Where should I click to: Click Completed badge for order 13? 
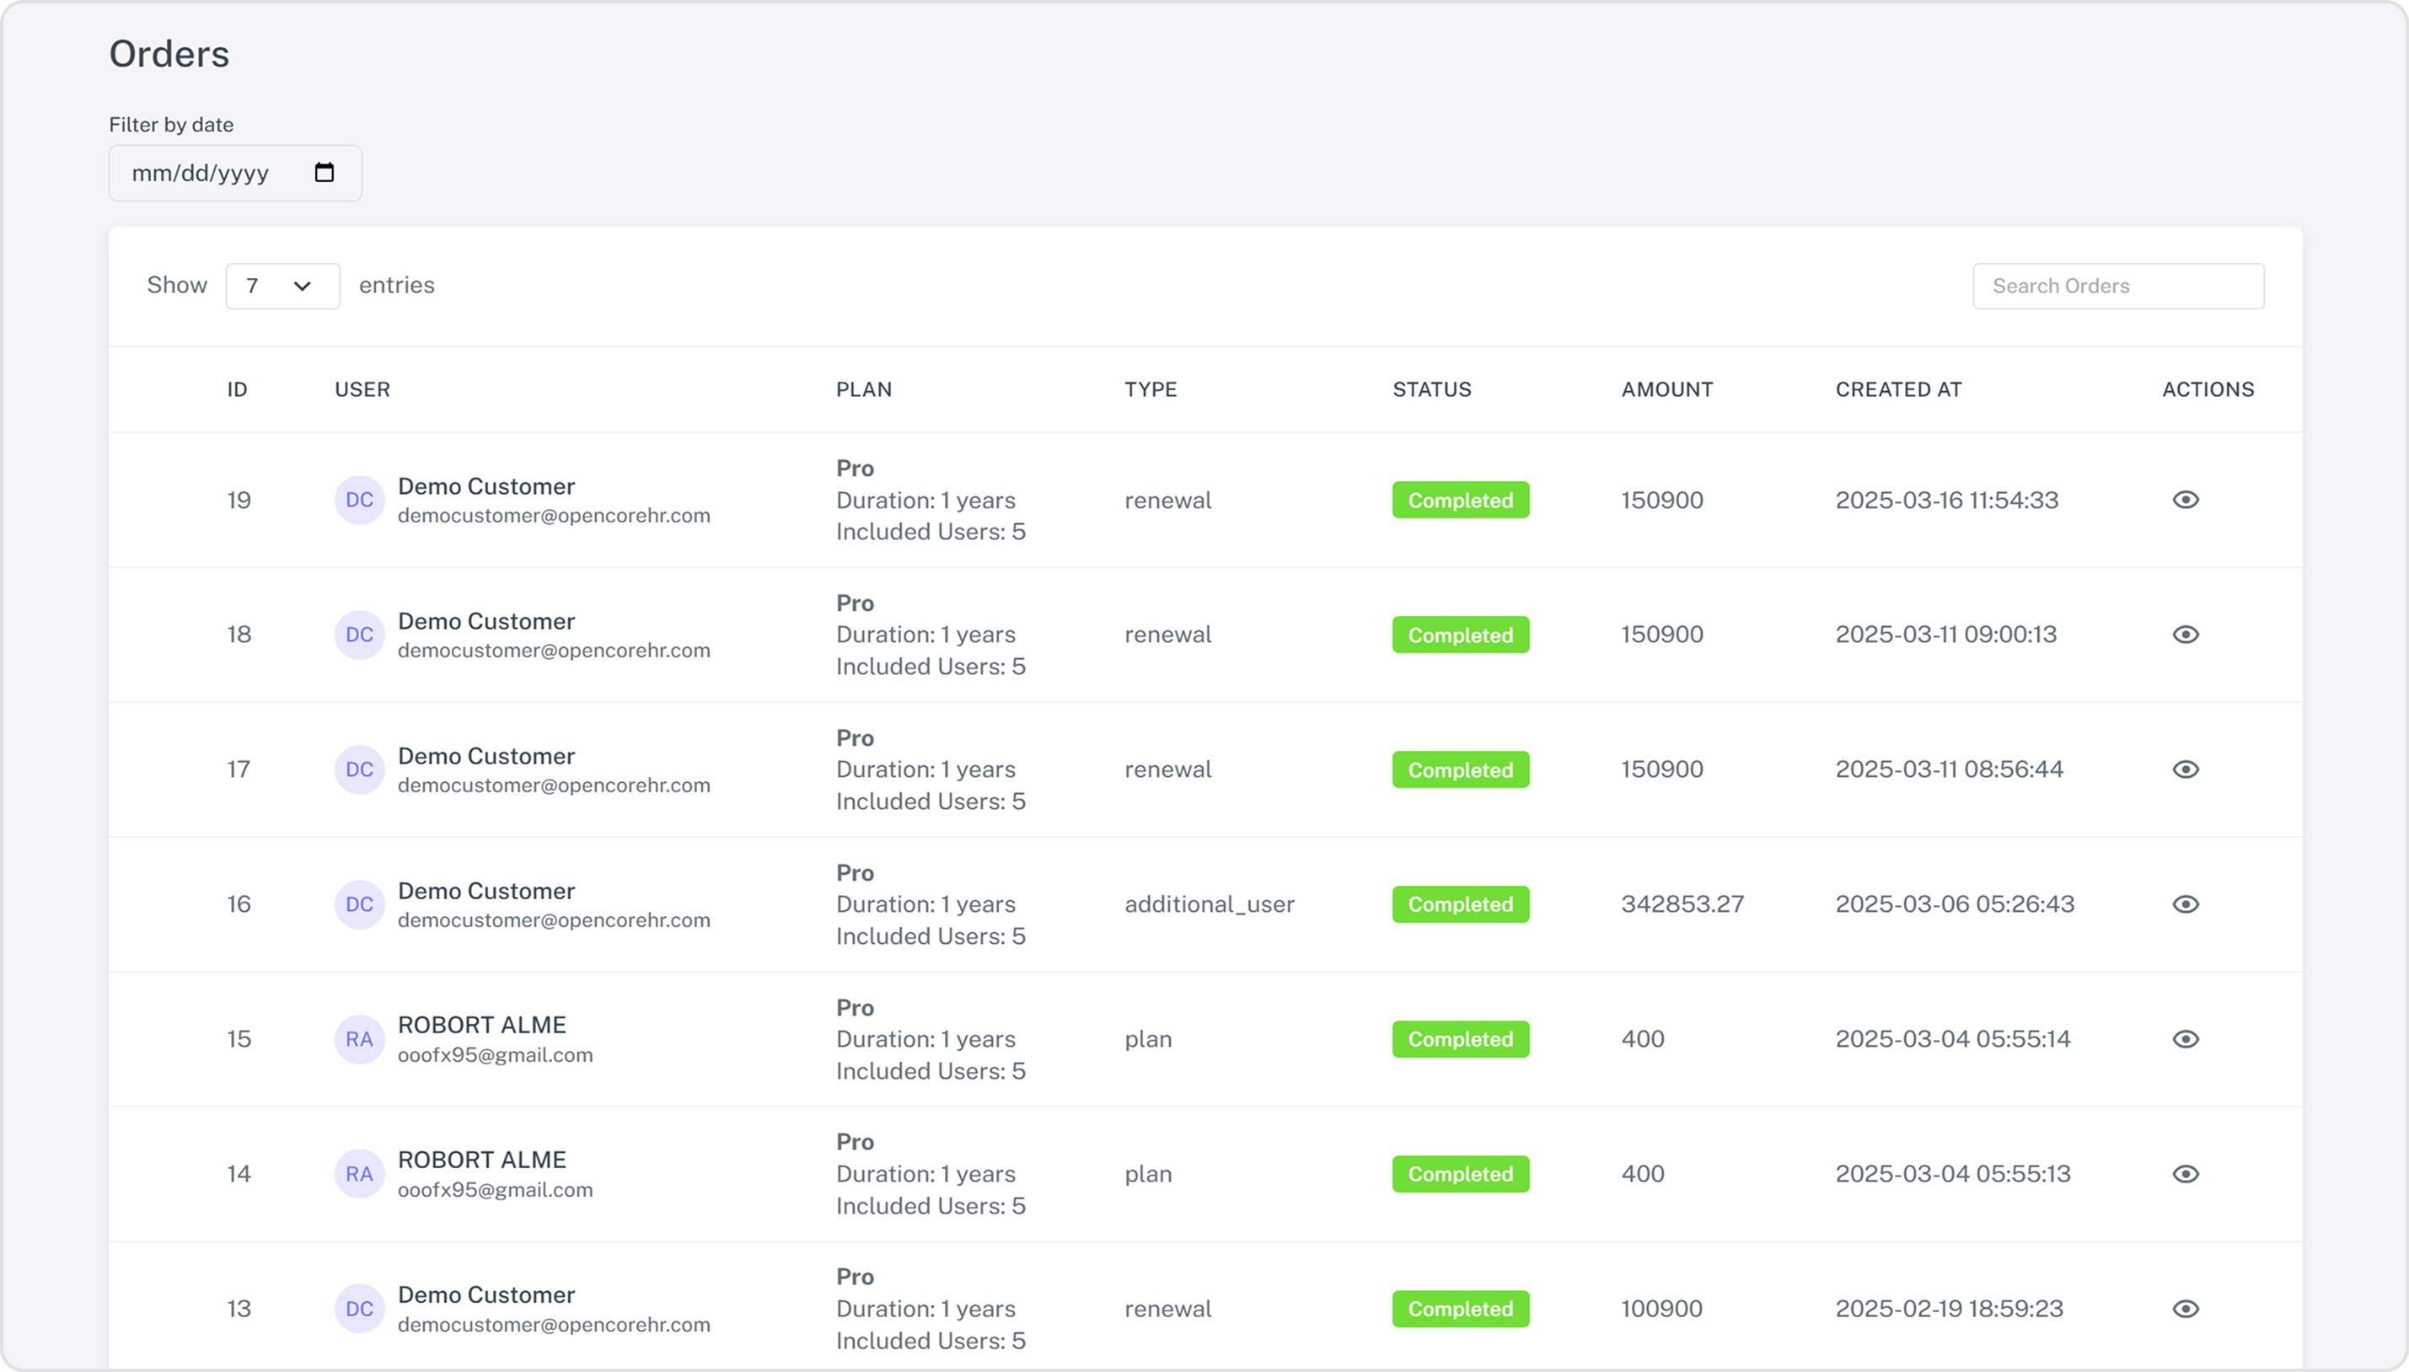1460,1308
